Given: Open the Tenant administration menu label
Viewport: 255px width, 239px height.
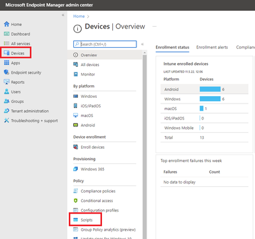Looking at the screenshot, I should [x=30, y=111].
